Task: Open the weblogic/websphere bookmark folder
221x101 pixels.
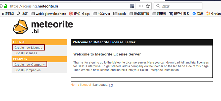Action: coord(48,13)
